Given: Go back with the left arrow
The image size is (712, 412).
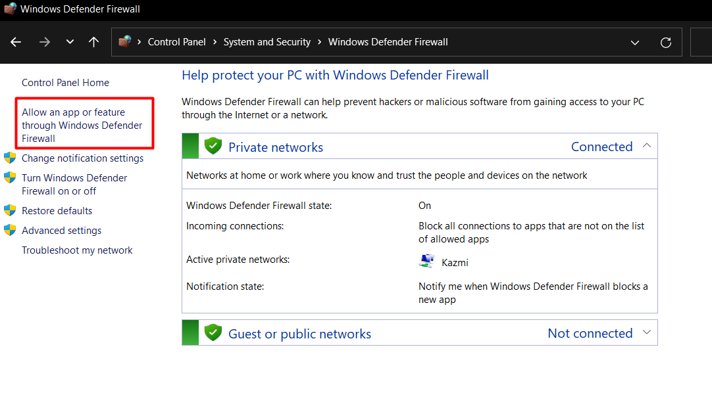Looking at the screenshot, I should coord(16,42).
